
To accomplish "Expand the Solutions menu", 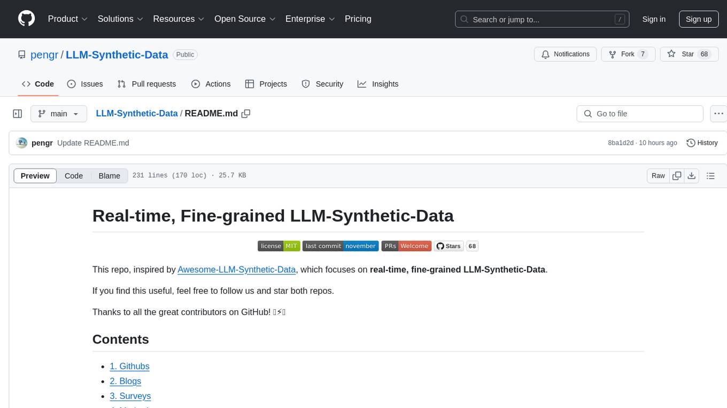I will coord(120,19).
